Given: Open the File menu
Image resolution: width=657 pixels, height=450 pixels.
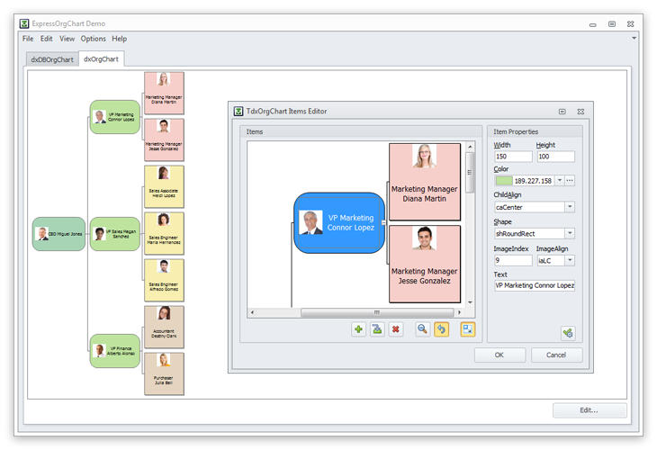Looking at the screenshot, I should 28,39.
